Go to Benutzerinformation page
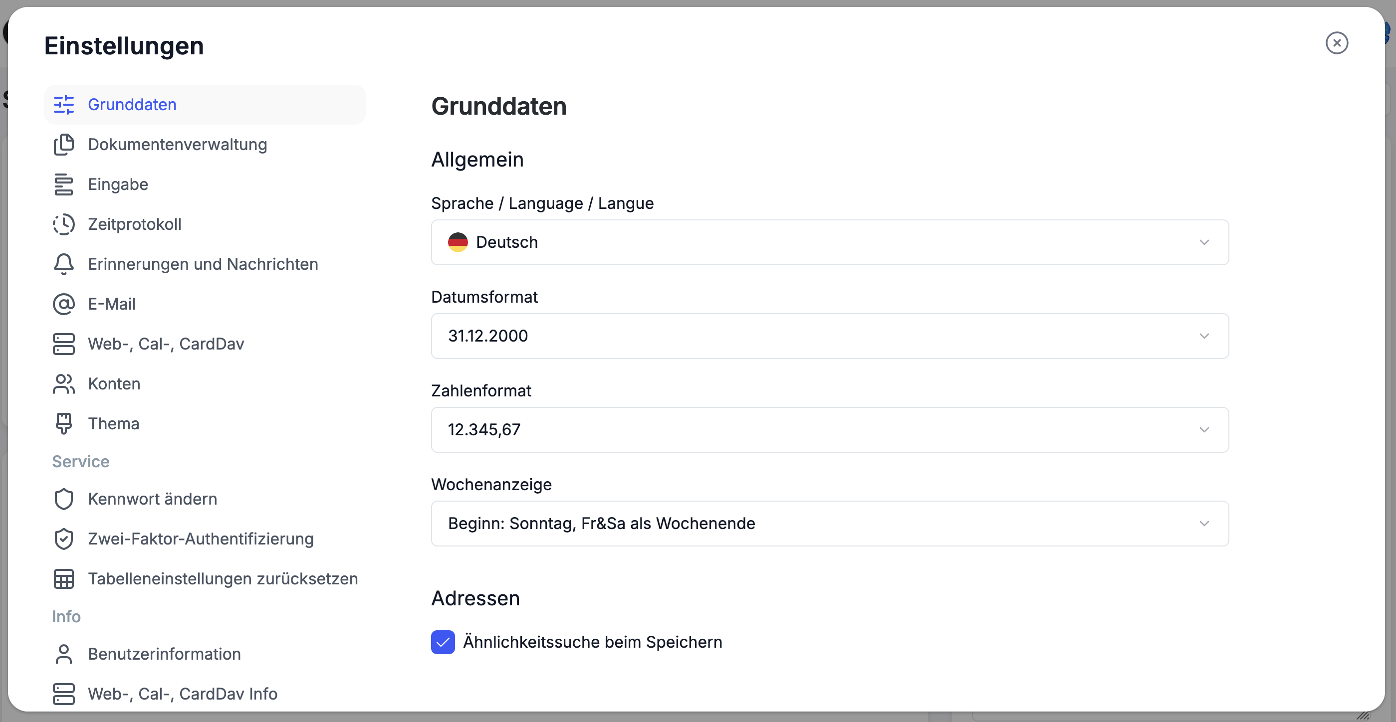1396x722 pixels. [x=164, y=654]
